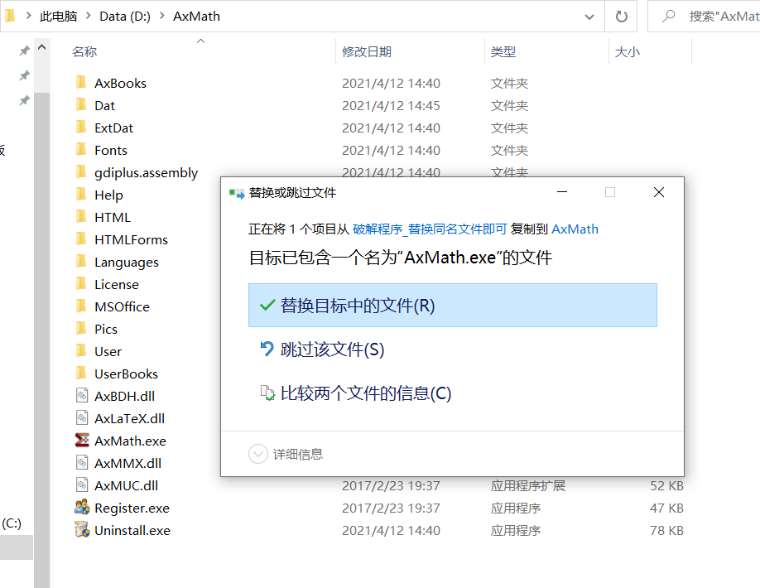Click the AxMath link in dialog text
This screenshot has width=760, height=588.
point(575,229)
